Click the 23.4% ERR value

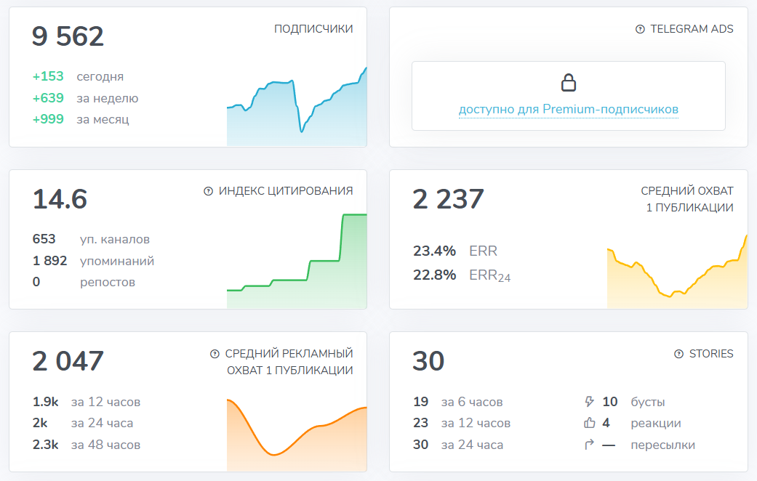pos(435,251)
